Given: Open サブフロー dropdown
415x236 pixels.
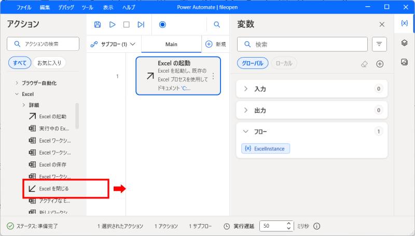Looking at the screenshot, I should 113,44.
